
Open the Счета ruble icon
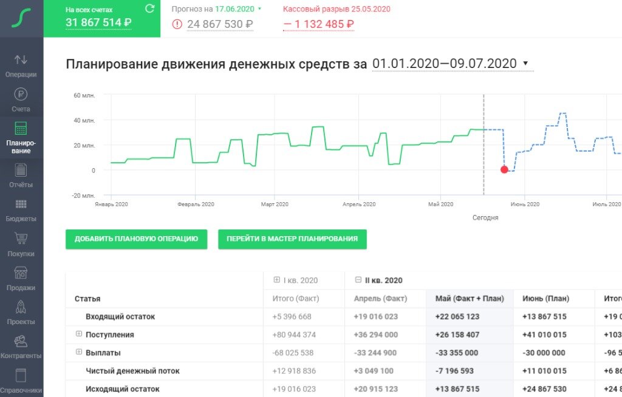point(21,94)
